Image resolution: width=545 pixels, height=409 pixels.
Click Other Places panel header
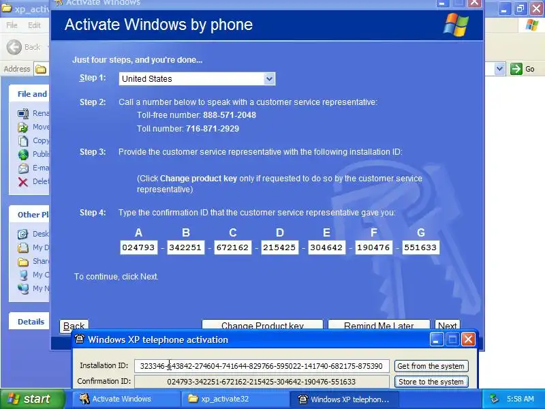coord(29,215)
